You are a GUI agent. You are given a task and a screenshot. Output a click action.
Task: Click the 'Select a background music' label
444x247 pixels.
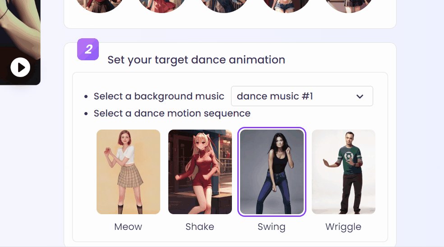[x=159, y=96]
